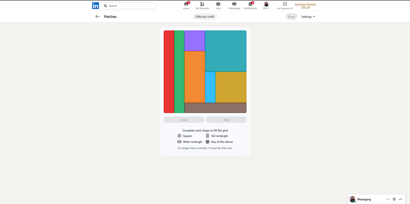This screenshot has width=410, height=204.
Task: Open compose new message icon in Messaging bar
Action: [x=394, y=199]
